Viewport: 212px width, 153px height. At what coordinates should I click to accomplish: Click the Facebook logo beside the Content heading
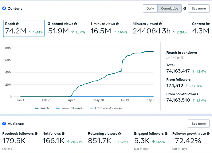point(4,9)
